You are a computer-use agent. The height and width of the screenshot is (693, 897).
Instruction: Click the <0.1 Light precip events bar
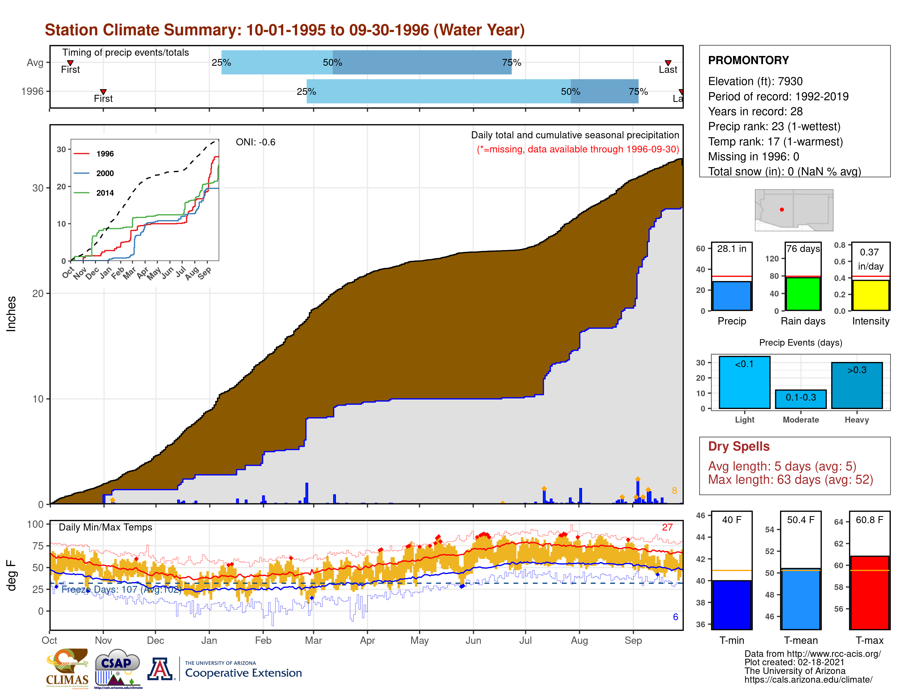745,382
